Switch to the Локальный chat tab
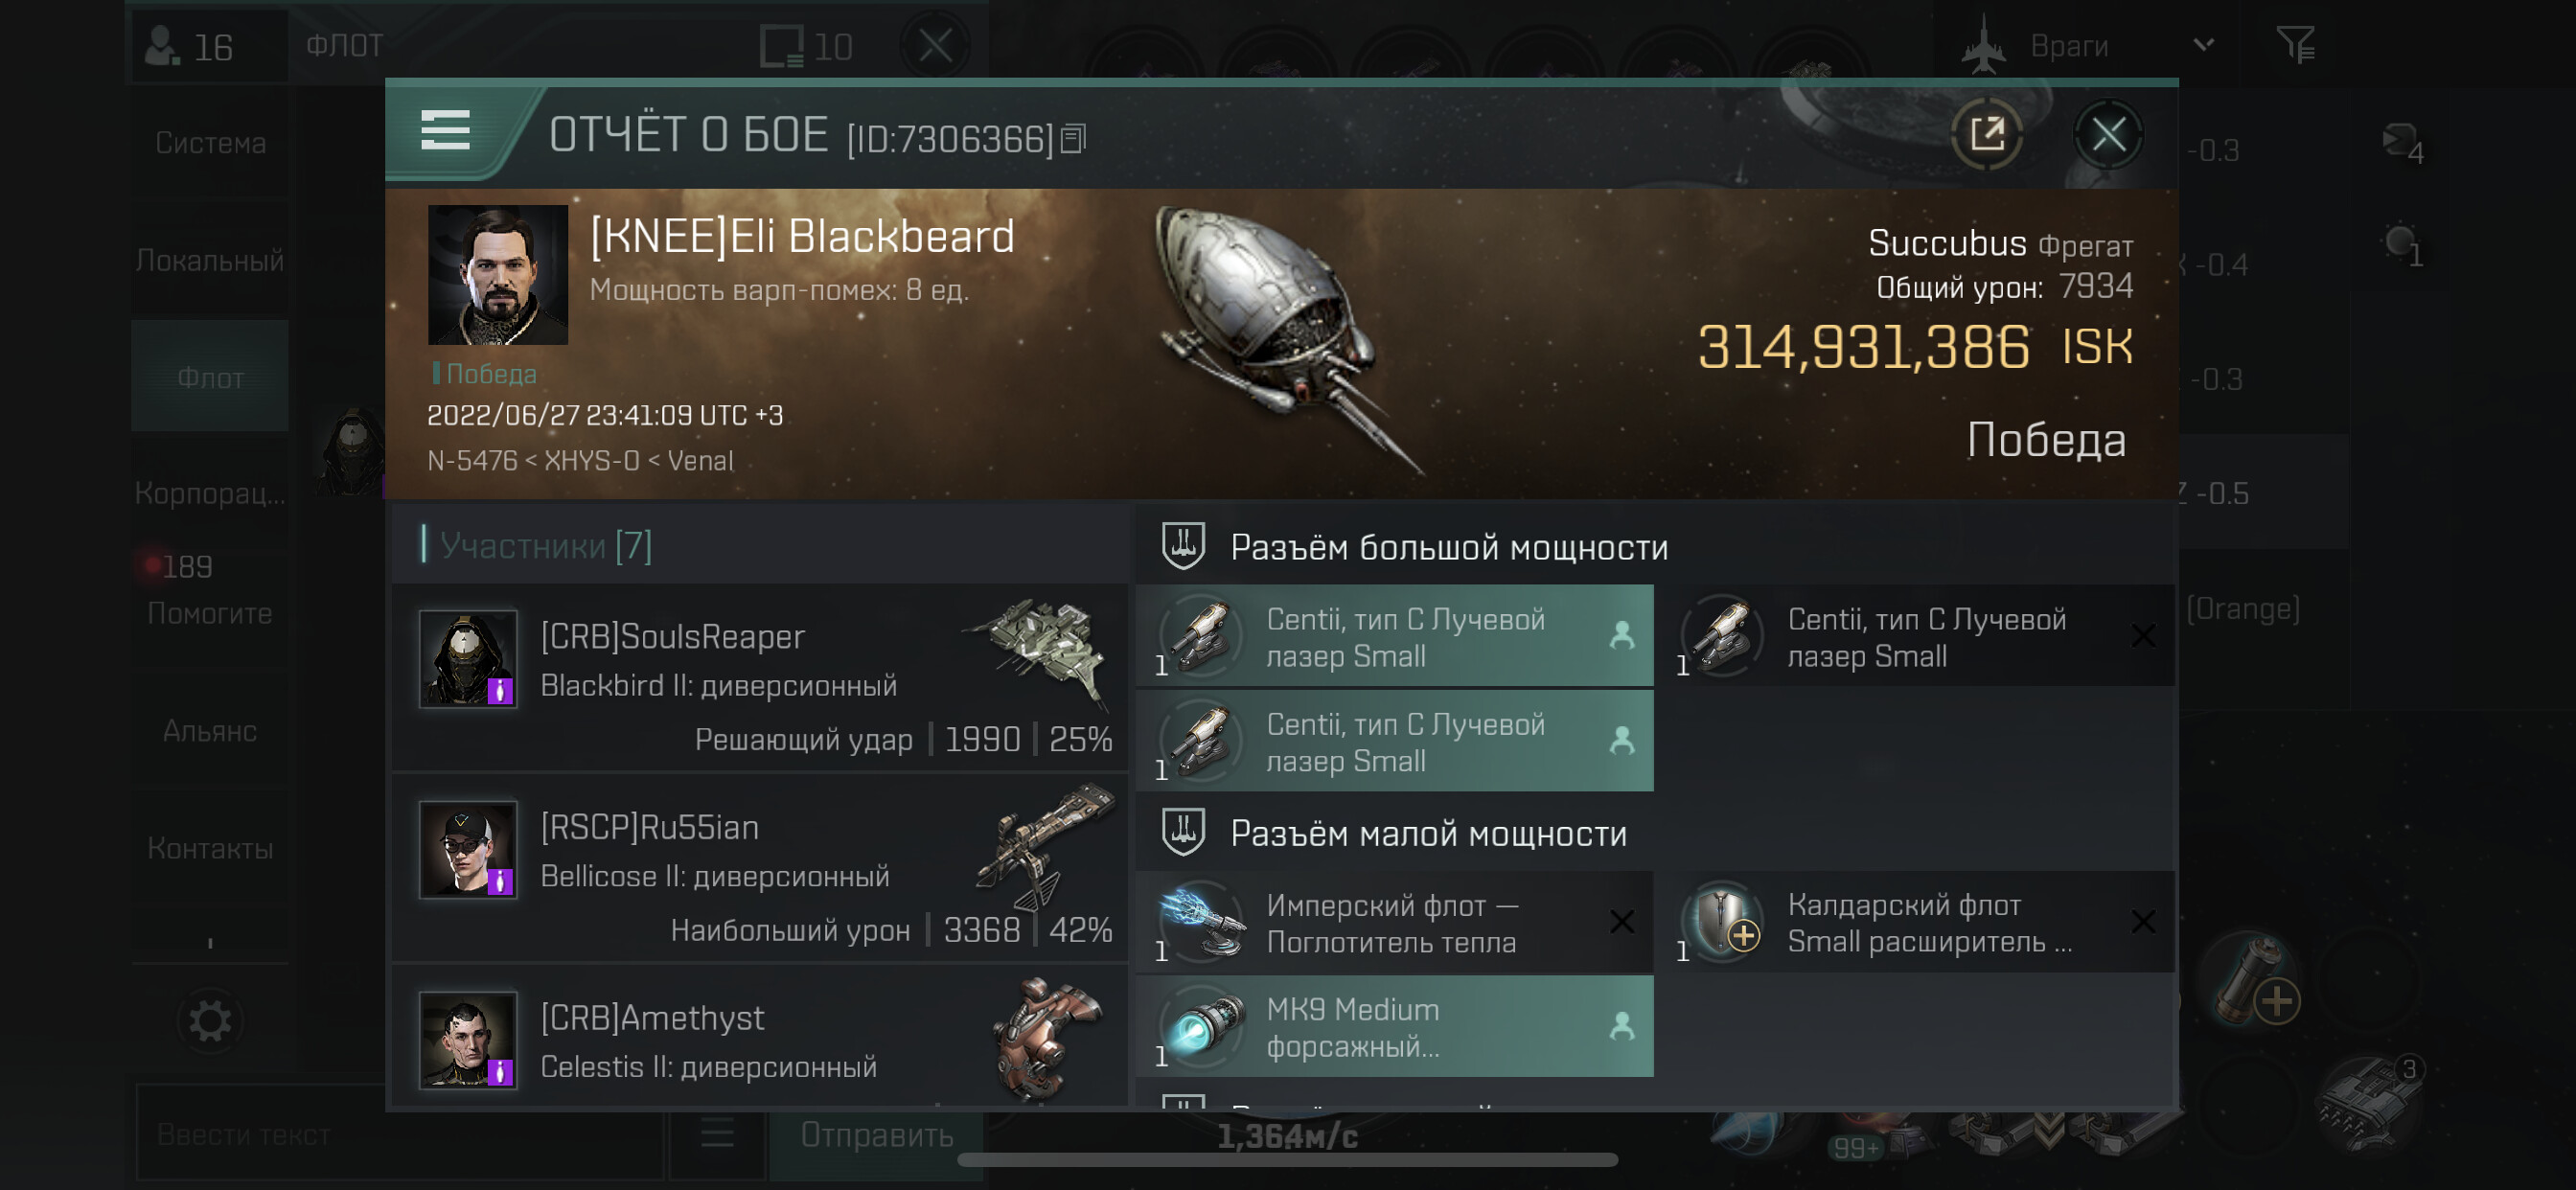 210,260
